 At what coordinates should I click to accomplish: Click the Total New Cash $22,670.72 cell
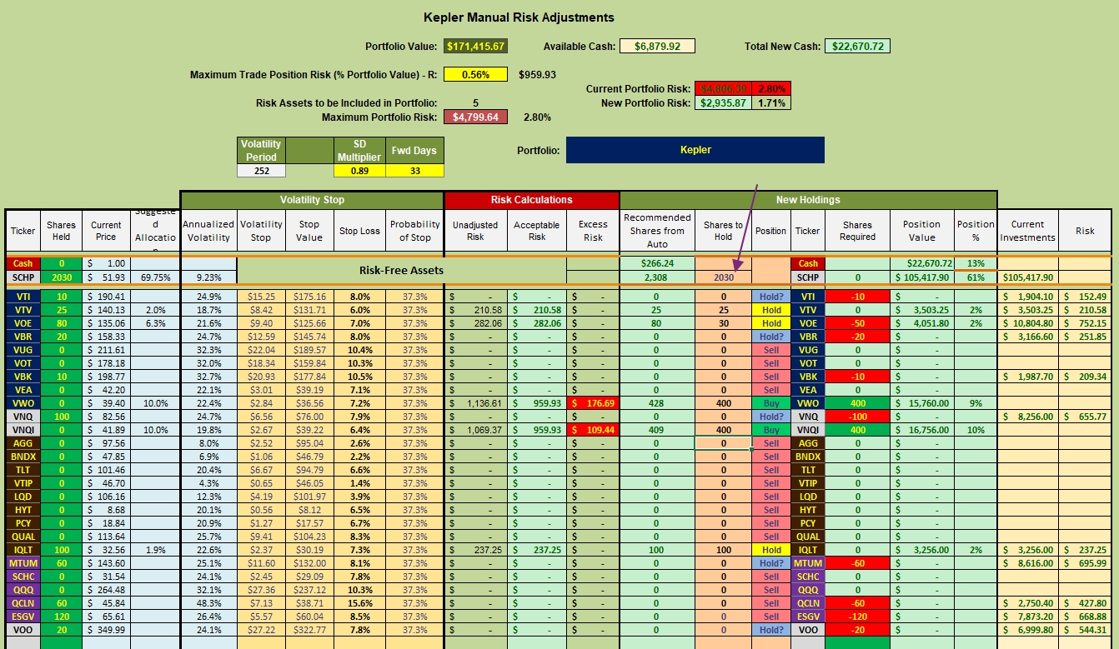(x=857, y=47)
